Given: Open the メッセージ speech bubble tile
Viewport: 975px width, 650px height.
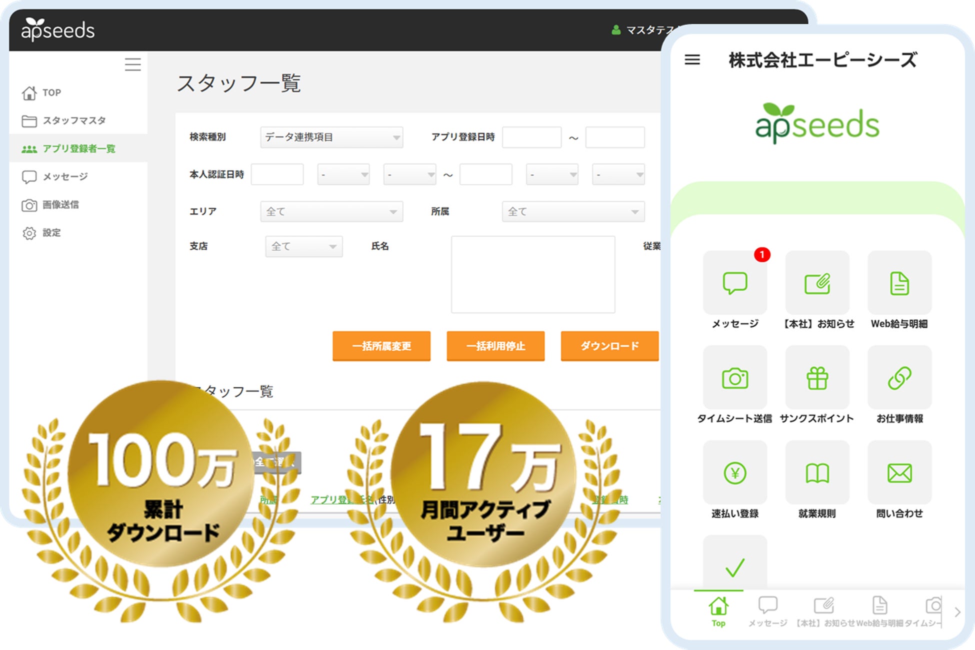Looking at the screenshot, I should (734, 283).
